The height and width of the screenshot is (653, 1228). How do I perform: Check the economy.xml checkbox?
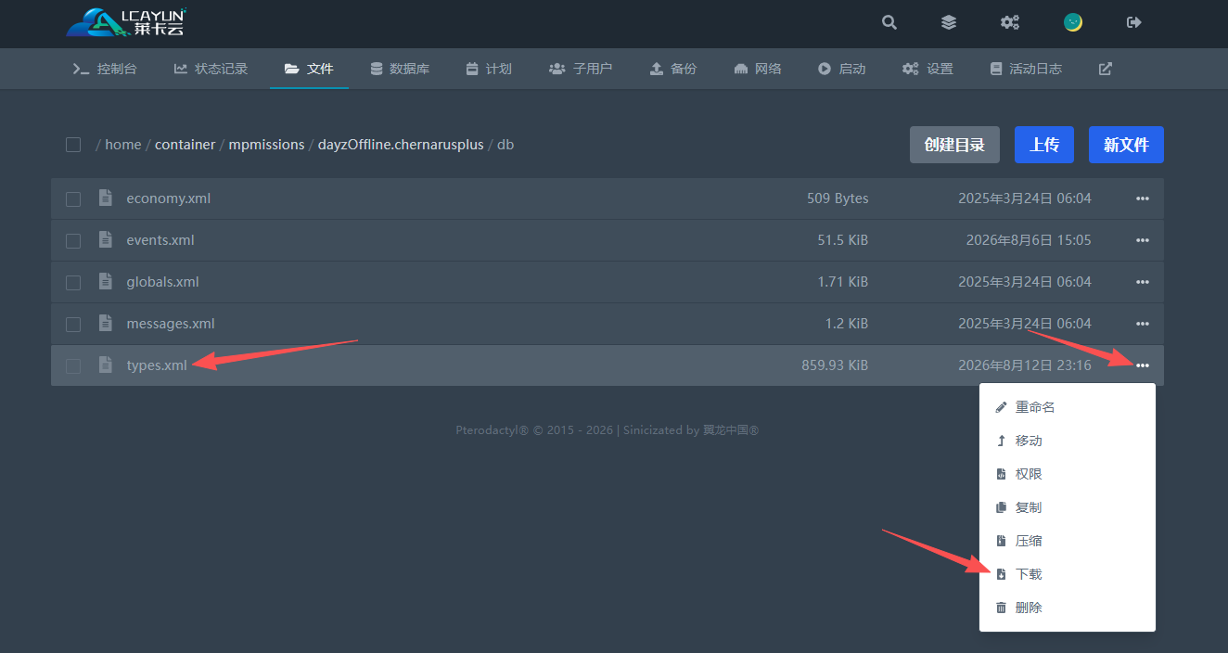coord(73,198)
